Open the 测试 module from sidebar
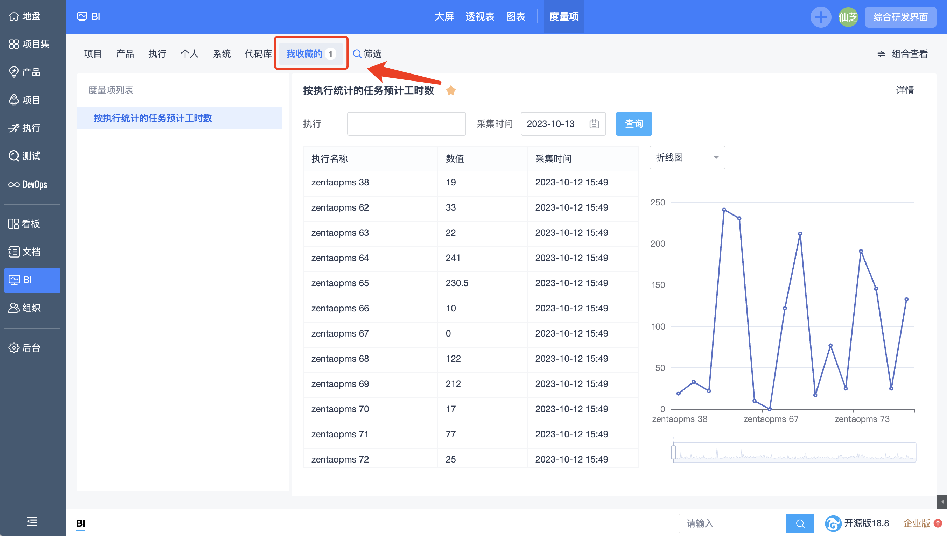The width and height of the screenshot is (947, 536). pos(26,156)
